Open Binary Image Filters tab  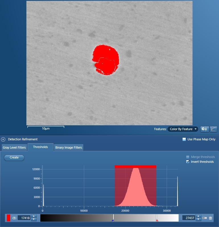(69, 147)
